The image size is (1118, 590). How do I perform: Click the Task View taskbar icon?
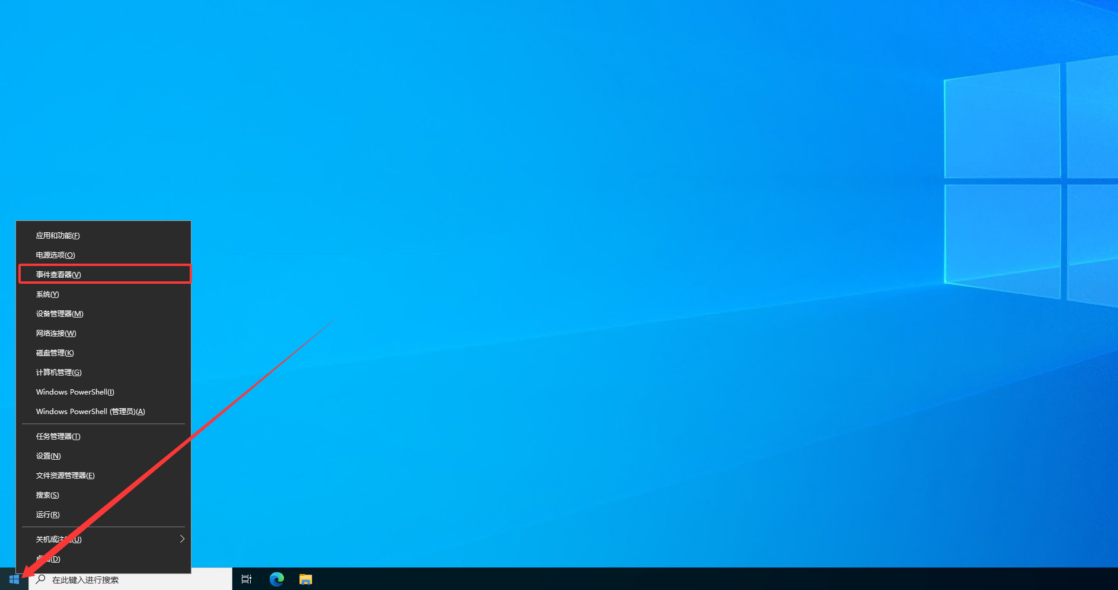coord(246,579)
